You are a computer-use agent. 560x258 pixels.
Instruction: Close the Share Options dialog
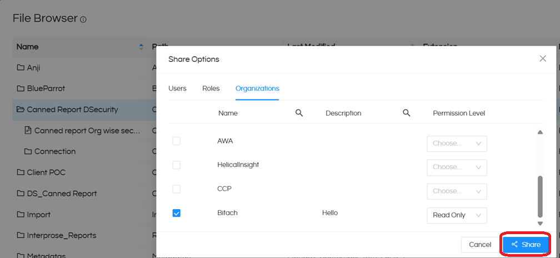tap(543, 58)
